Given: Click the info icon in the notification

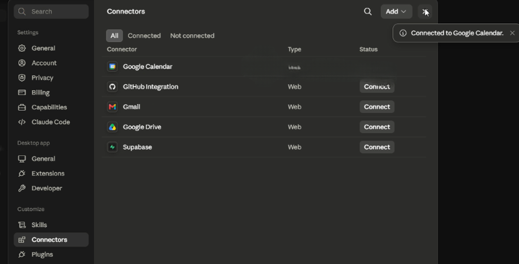Looking at the screenshot, I should (x=403, y=33).
